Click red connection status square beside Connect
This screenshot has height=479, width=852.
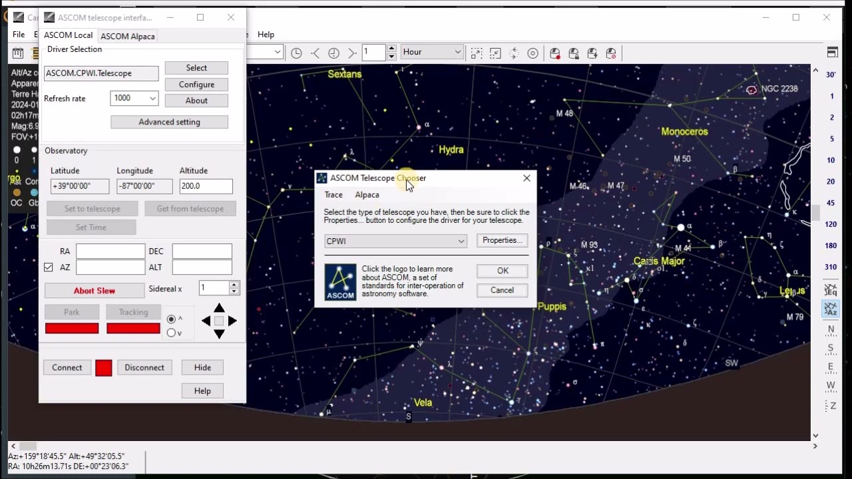[x=104, y=368]
